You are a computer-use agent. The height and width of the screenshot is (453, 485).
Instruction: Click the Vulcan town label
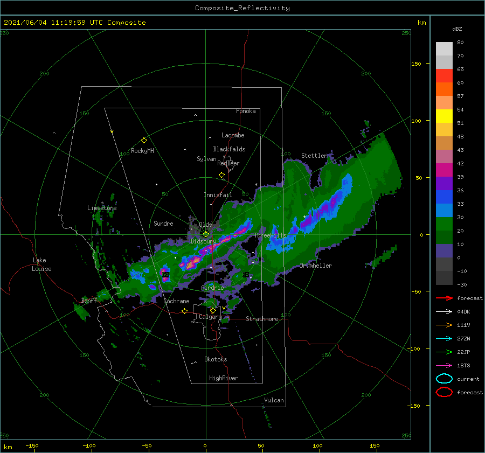coord(274,400)
